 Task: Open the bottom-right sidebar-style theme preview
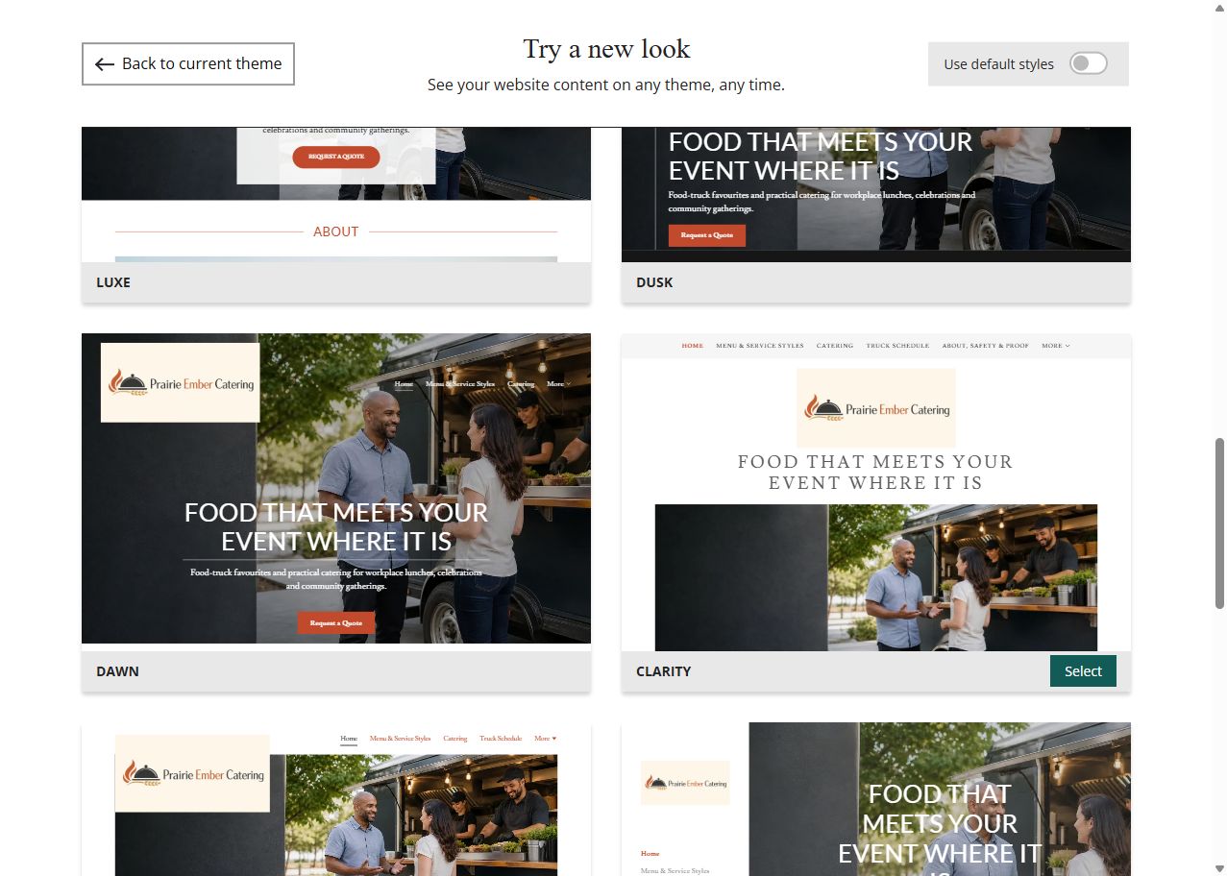click(x=876, y=799)
